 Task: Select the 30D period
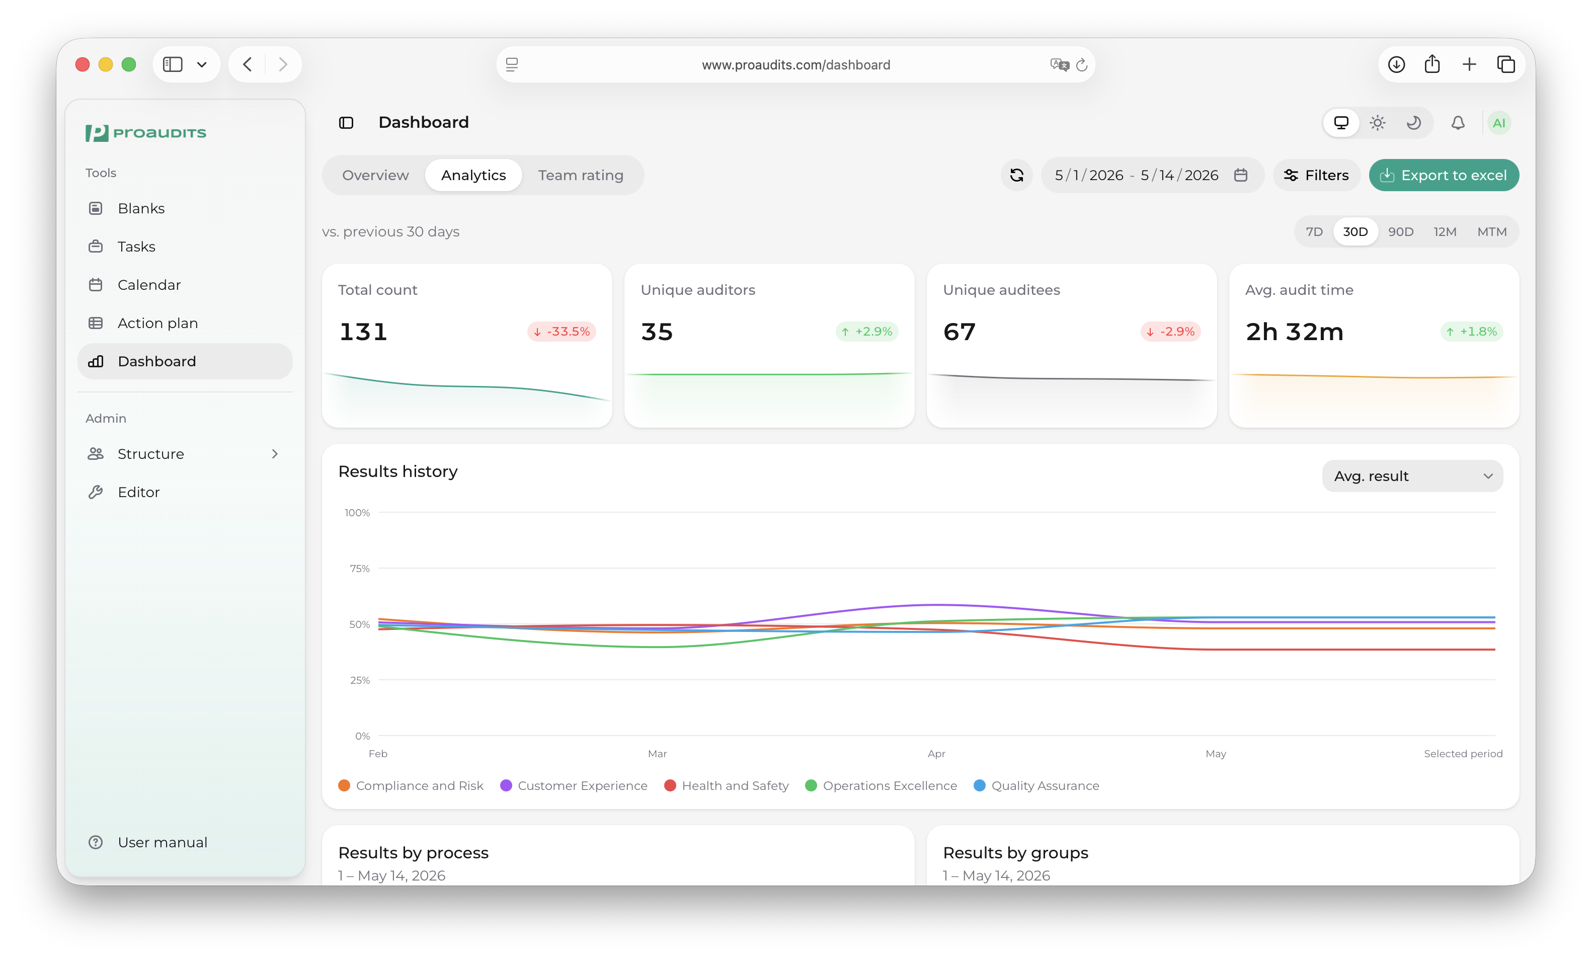coord(1355,231)
